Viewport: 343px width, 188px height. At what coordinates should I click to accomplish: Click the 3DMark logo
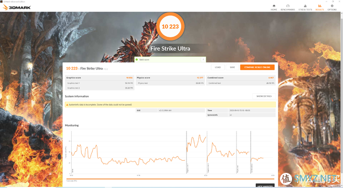pyautogui.click(x=17, y=8)
